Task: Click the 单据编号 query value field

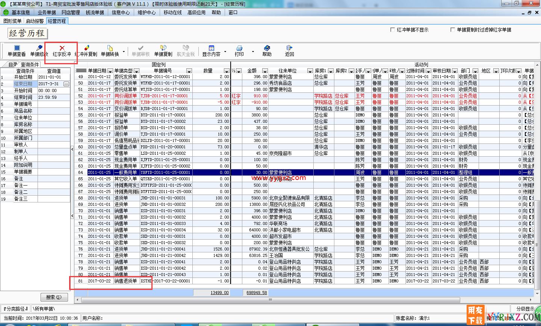Action: point(54,104)
